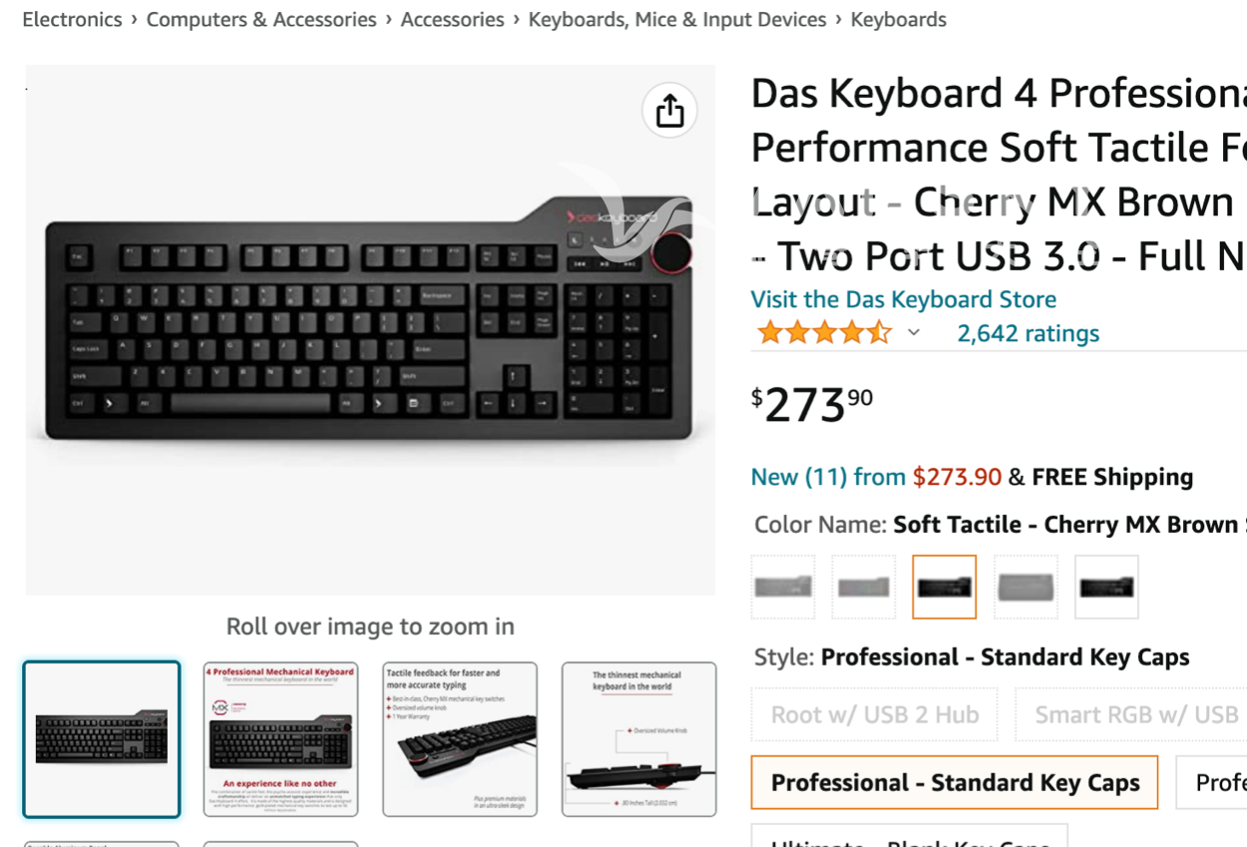The image size is (1247, 847).
Task: Show the first keyboard front view thumbnail
Action: click(102, 739)
